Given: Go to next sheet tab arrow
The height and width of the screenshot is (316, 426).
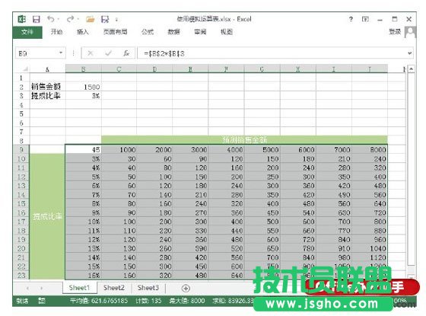Looking at the screenshot, I should coord(41,288).
